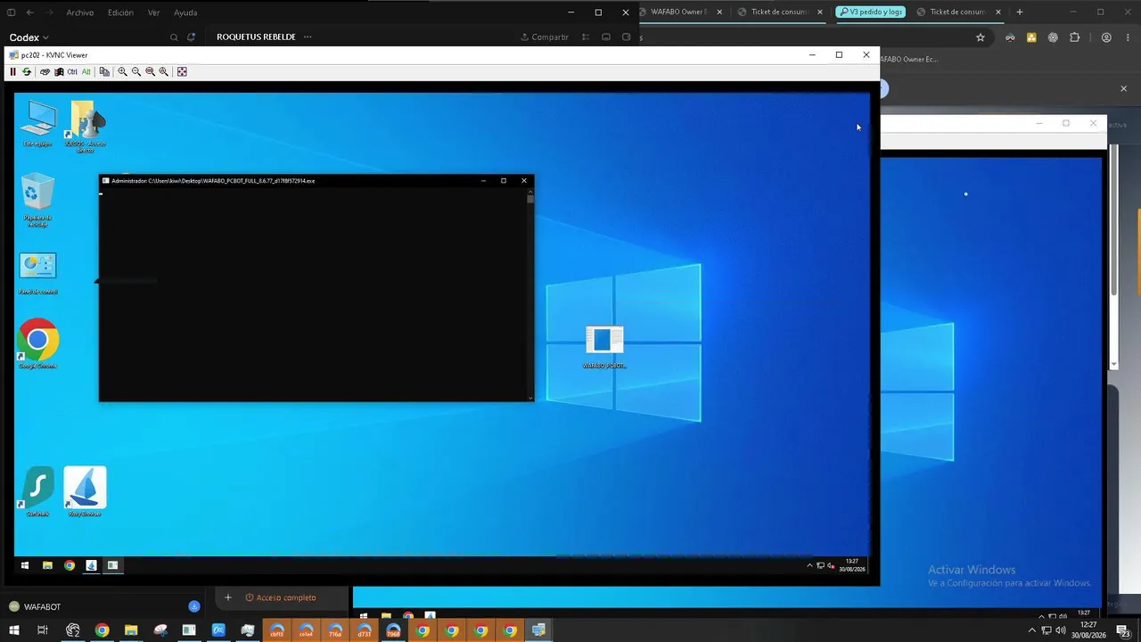Screen dimensions: 1141x642
Task: Click the blue download icon beside WAFABOT
Action: (194, 607)
